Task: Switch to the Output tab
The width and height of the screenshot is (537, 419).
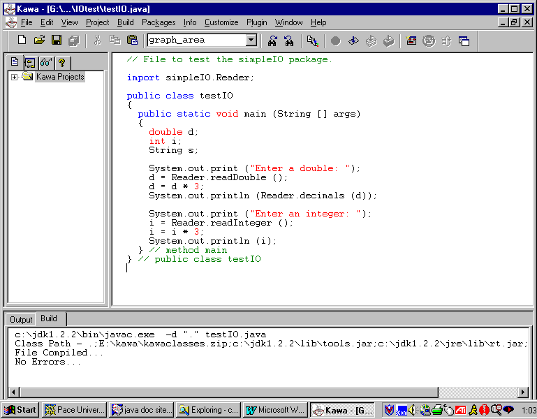Action: click(21, 320)
